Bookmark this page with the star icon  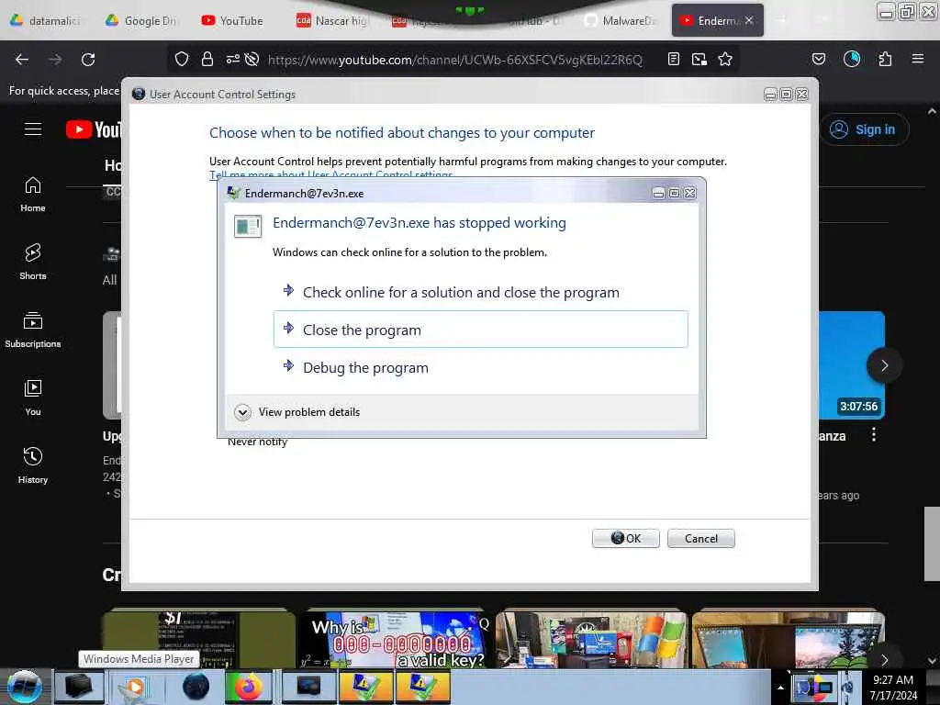725,59
